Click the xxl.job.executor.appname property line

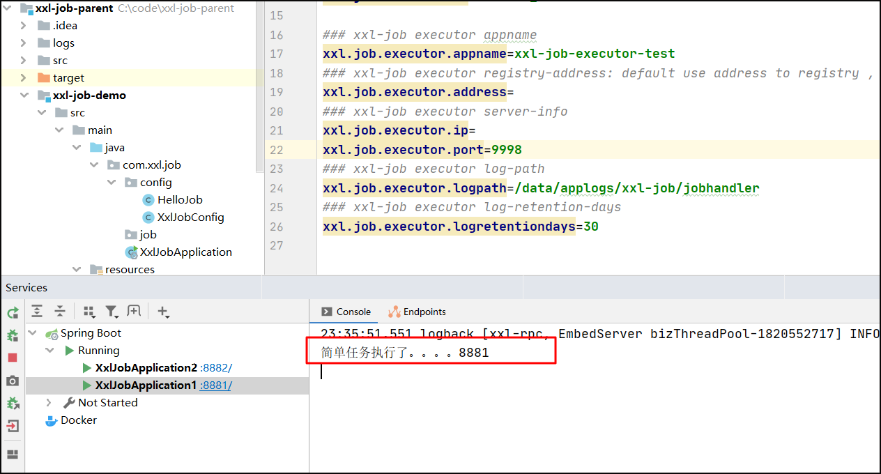(499, 54)
